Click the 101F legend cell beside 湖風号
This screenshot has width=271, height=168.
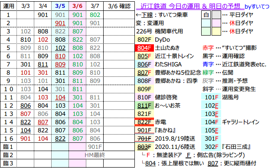tap(211, 97)
